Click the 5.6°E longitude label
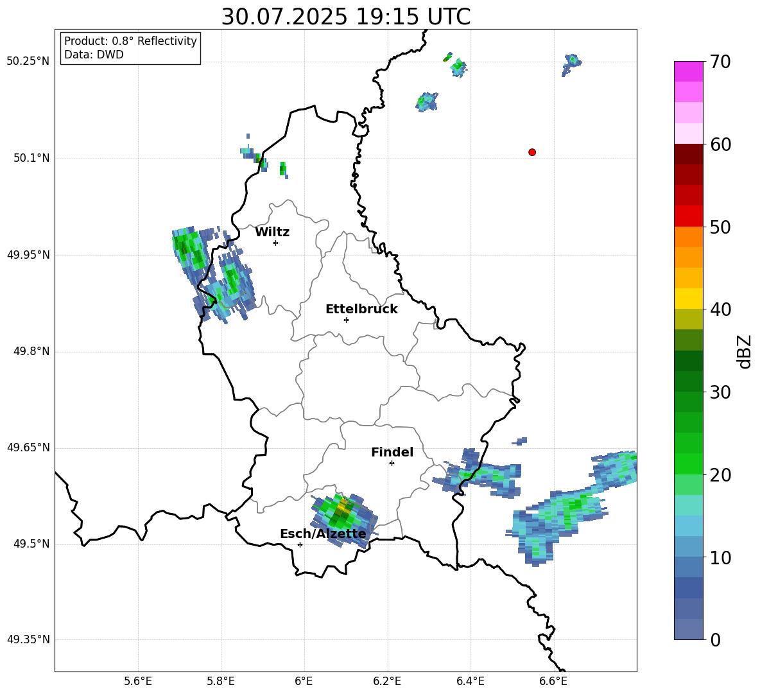This screenshot has width=760, height=694. click(138, 681)
